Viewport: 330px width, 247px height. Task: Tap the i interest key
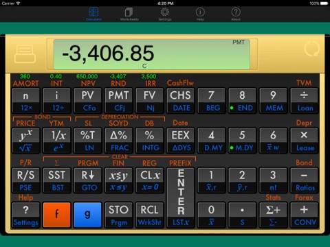[x=57, y=100]
